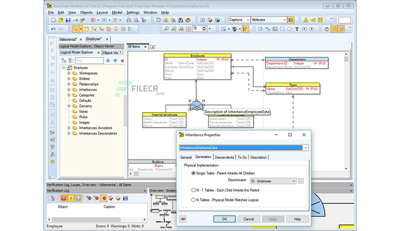Click the Verify model red checkmark icon

point(210,20)
